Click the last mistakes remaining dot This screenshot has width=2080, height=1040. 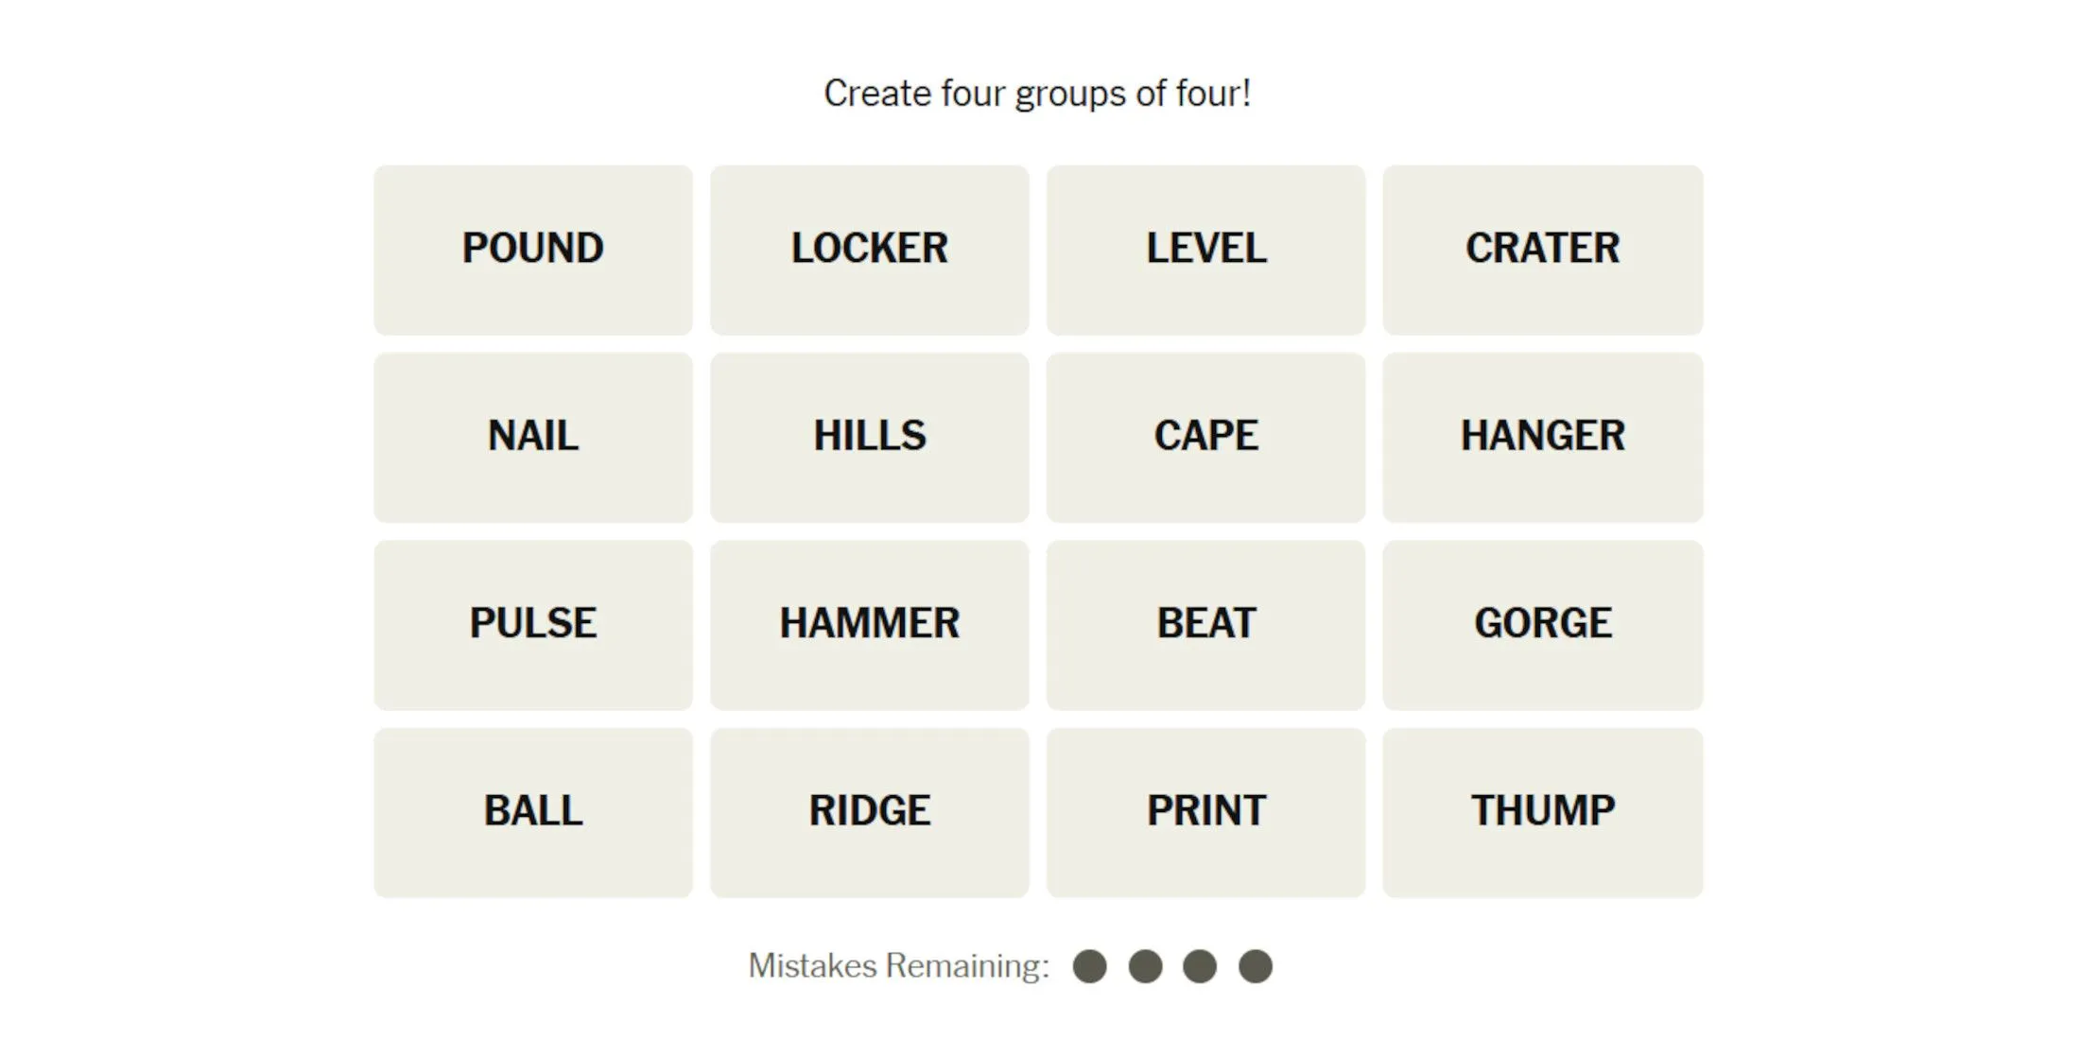point(1256,966)
